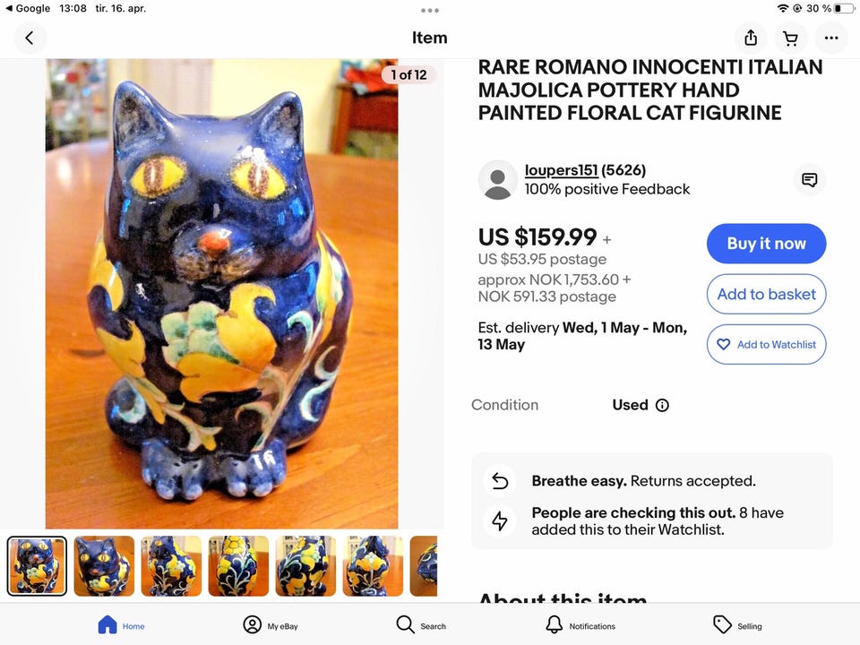This screenshot has width=860, height=645.
Task: Select the second cat photo thumbnail
Action: 104,566
